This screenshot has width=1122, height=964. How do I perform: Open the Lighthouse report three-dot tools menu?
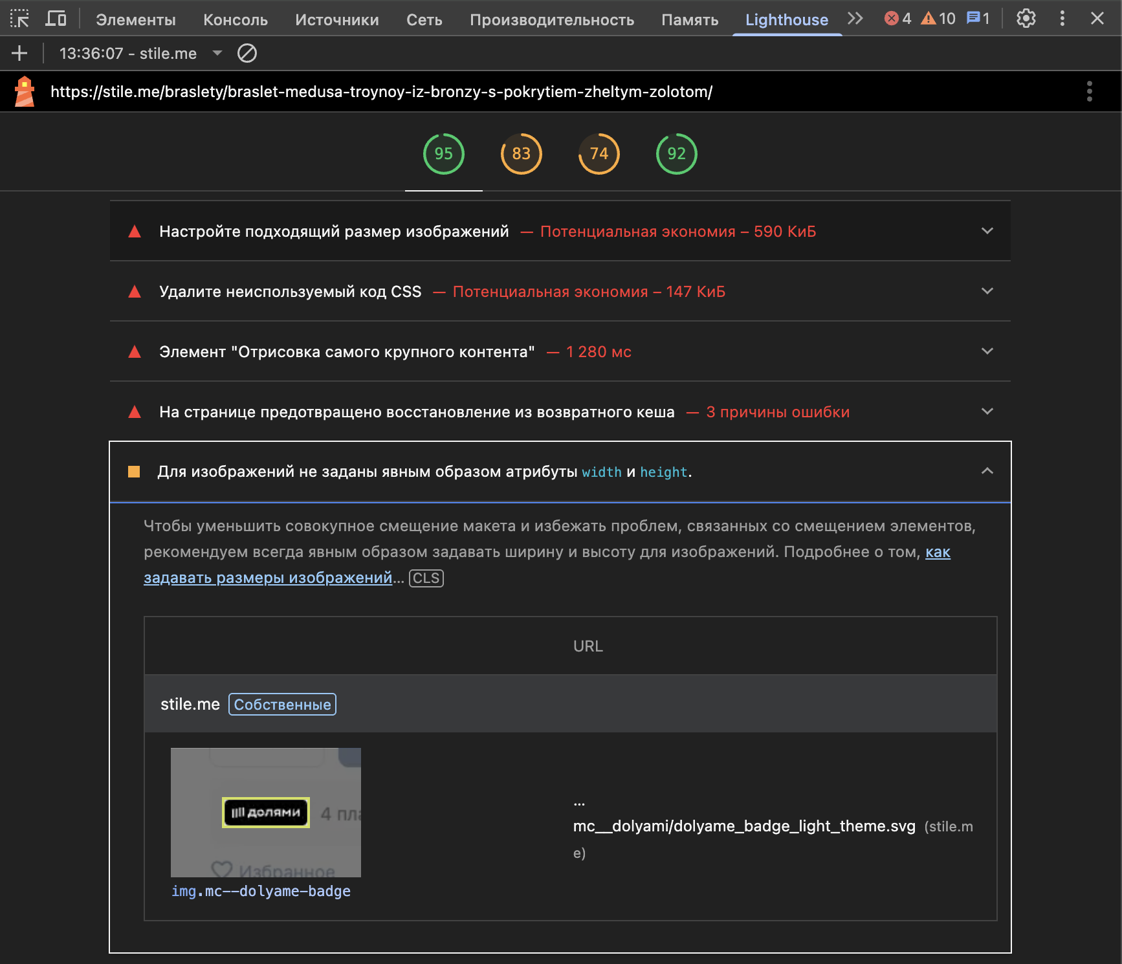point(1089,91)
